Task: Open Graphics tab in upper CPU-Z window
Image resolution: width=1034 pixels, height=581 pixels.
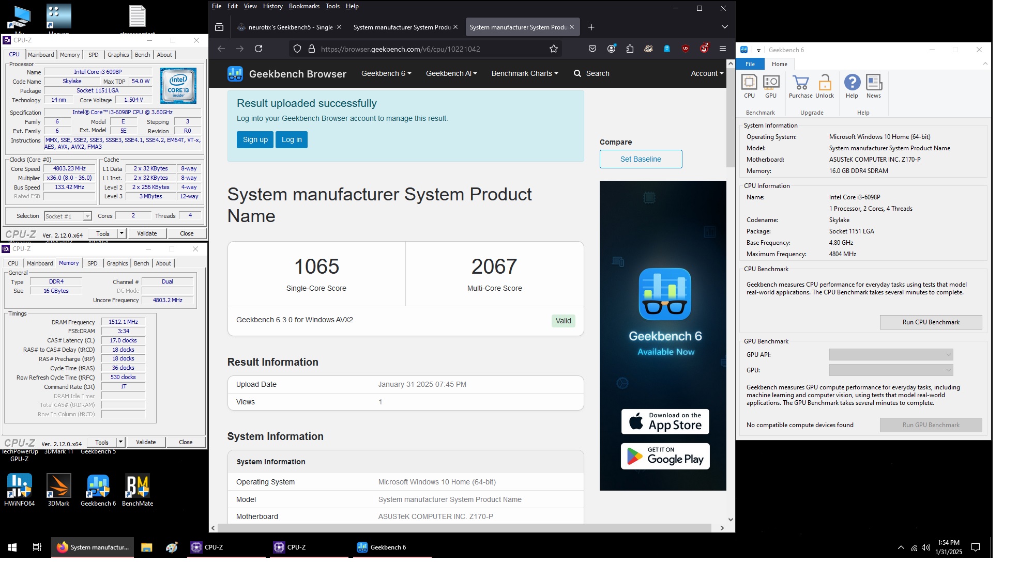Action: 118,55
